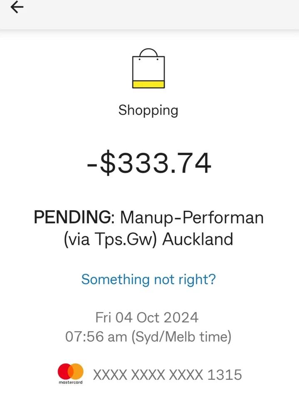Tap the -$333.74 transaction amount
The width and height of the screenshot is (299, 416).
tap(148, 163)
